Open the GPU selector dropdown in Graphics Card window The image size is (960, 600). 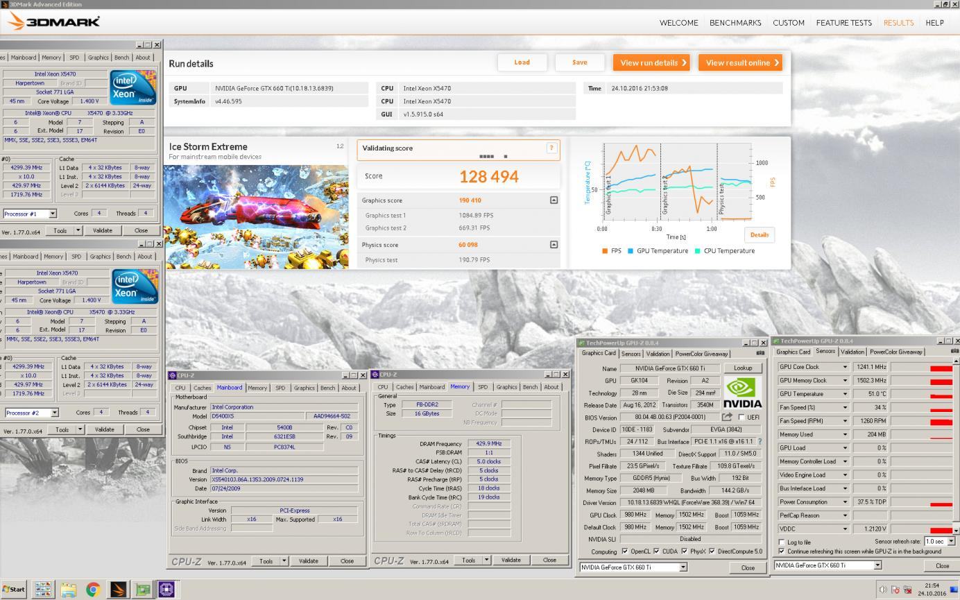[683, 567]
